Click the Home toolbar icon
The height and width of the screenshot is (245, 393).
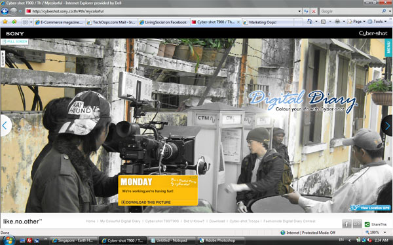pyautogui.click(x=310, y=22)
